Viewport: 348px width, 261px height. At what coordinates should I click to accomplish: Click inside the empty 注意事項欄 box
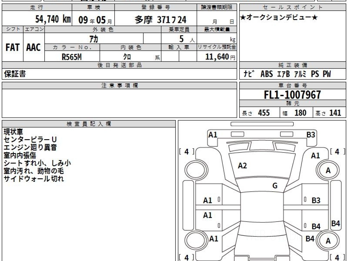(x=119, y=103)
